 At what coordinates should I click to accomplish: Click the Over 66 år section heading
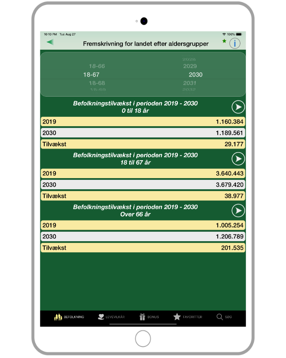tap(135, 210)
